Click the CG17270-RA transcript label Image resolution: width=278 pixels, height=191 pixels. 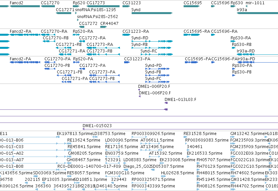coord(54,31)
